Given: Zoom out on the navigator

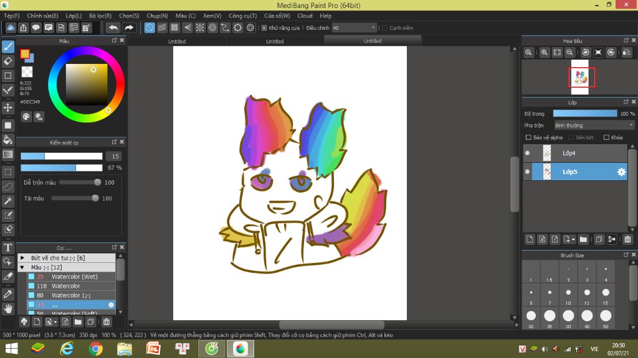Looking at the screenshot, I should [x=569, y=52].
